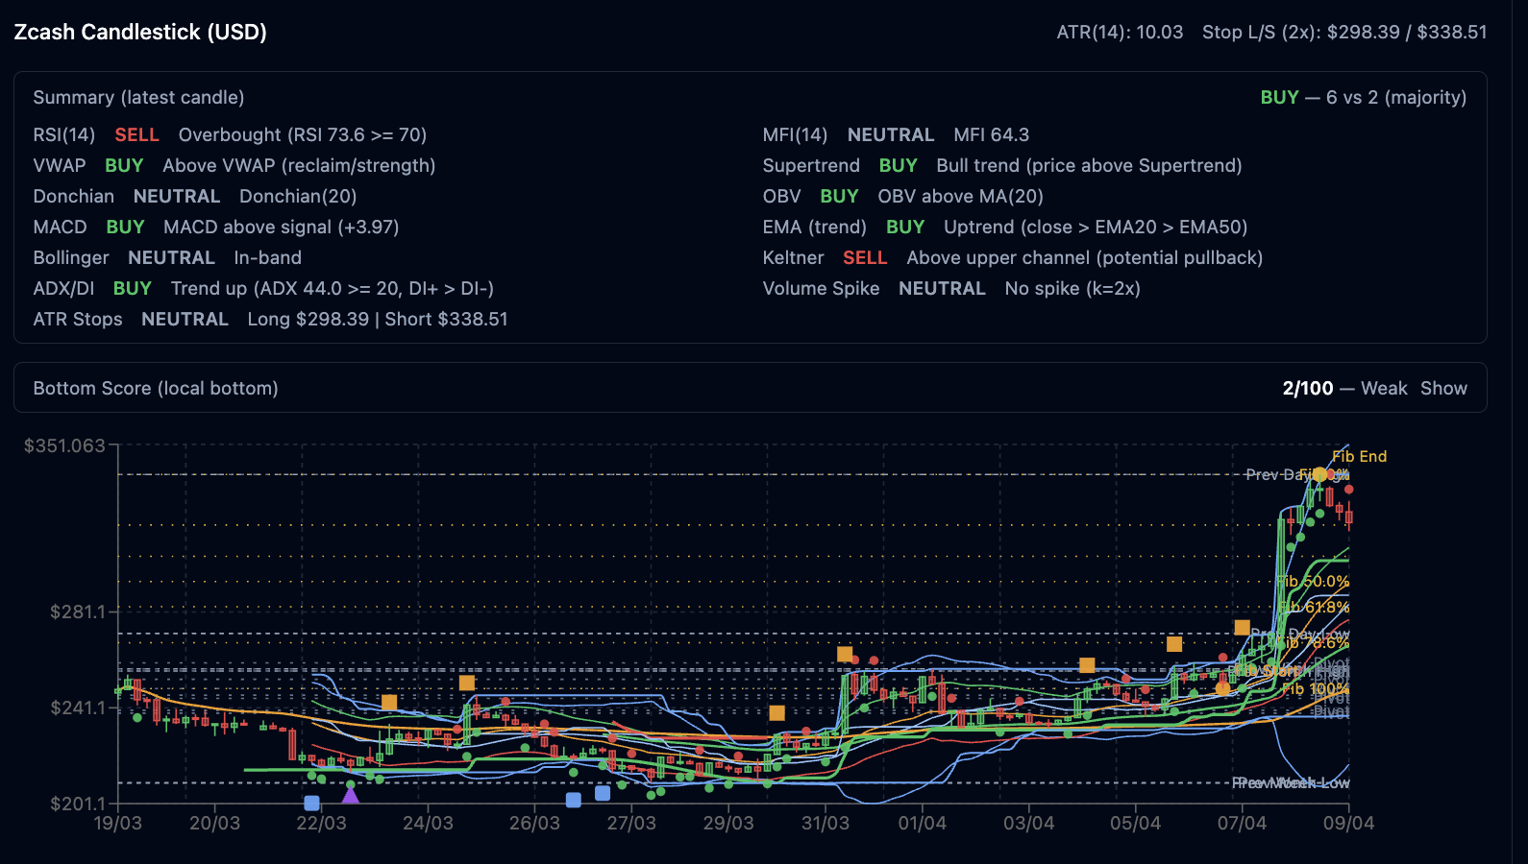Click the purple triangle marker near 22/03
Screen dimensions: 1528x864
(x=351, y=795)
